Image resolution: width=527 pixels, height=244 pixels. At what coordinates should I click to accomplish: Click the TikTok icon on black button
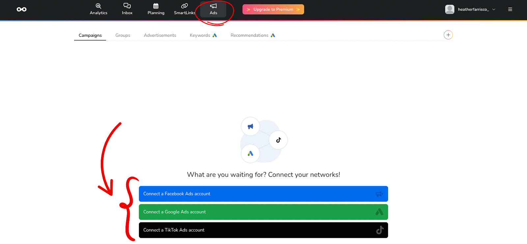click(380, 230)
